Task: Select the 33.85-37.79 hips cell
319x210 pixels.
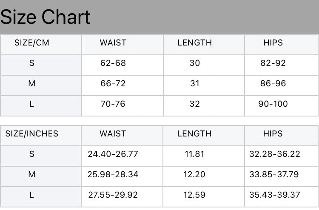Action: [x=274, y=175]
